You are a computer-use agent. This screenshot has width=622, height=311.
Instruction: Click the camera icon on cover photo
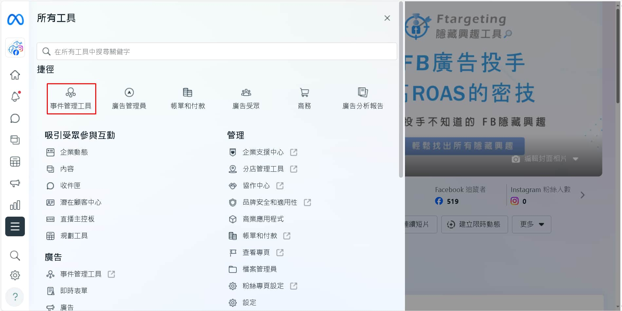pyautogui.click(x=516, y=159)
